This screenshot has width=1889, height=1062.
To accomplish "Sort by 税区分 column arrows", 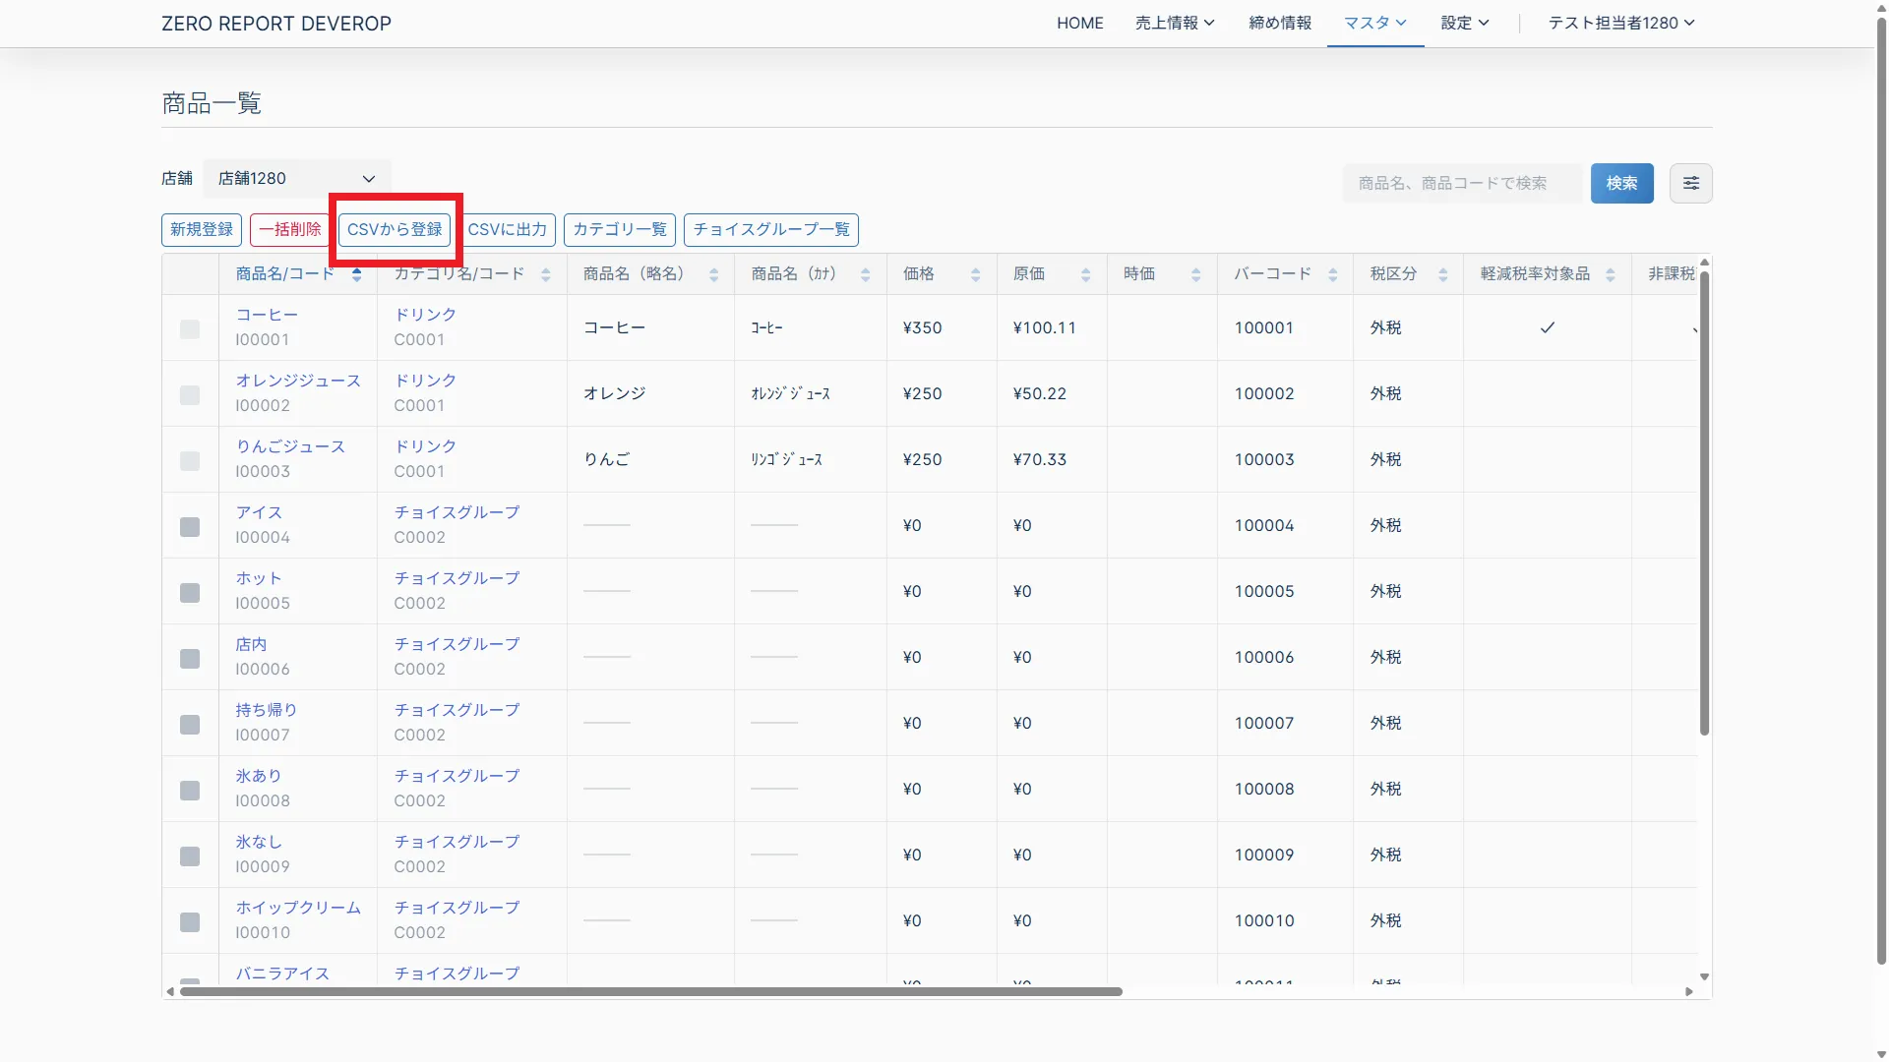I will [x=1442, y=274].
